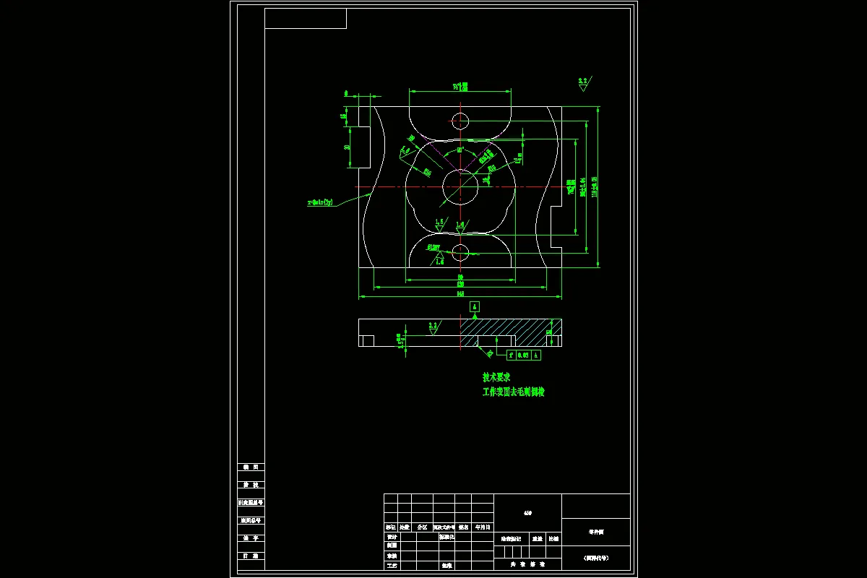867x578 pixels.
Task: Click the 阶段标记 cell
Action: 511,538
